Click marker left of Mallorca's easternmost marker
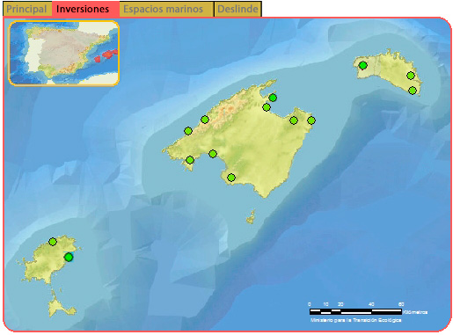453x335 pixels. pyautogui.click(x=294, y=120)
